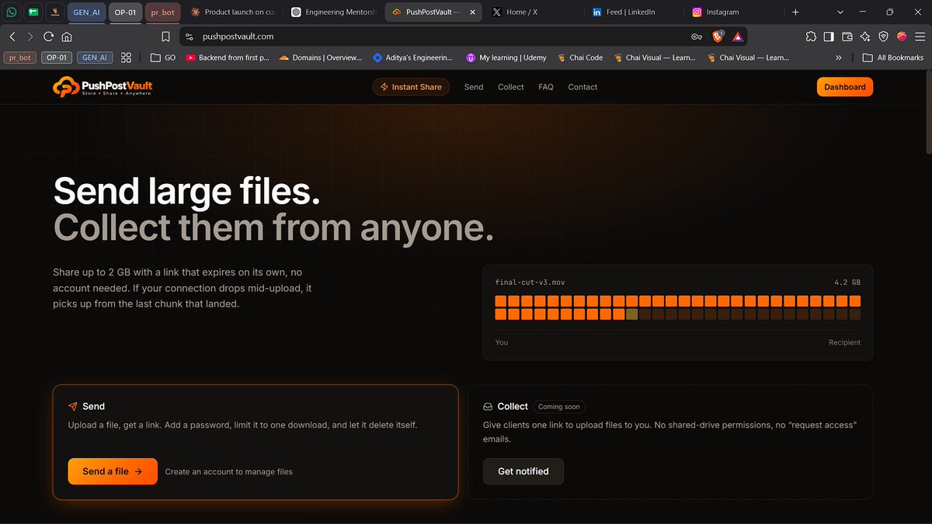Go back with the browser back arrow
Image resolution: width=932 pixels, height=524 pixels.
(12, 36)
